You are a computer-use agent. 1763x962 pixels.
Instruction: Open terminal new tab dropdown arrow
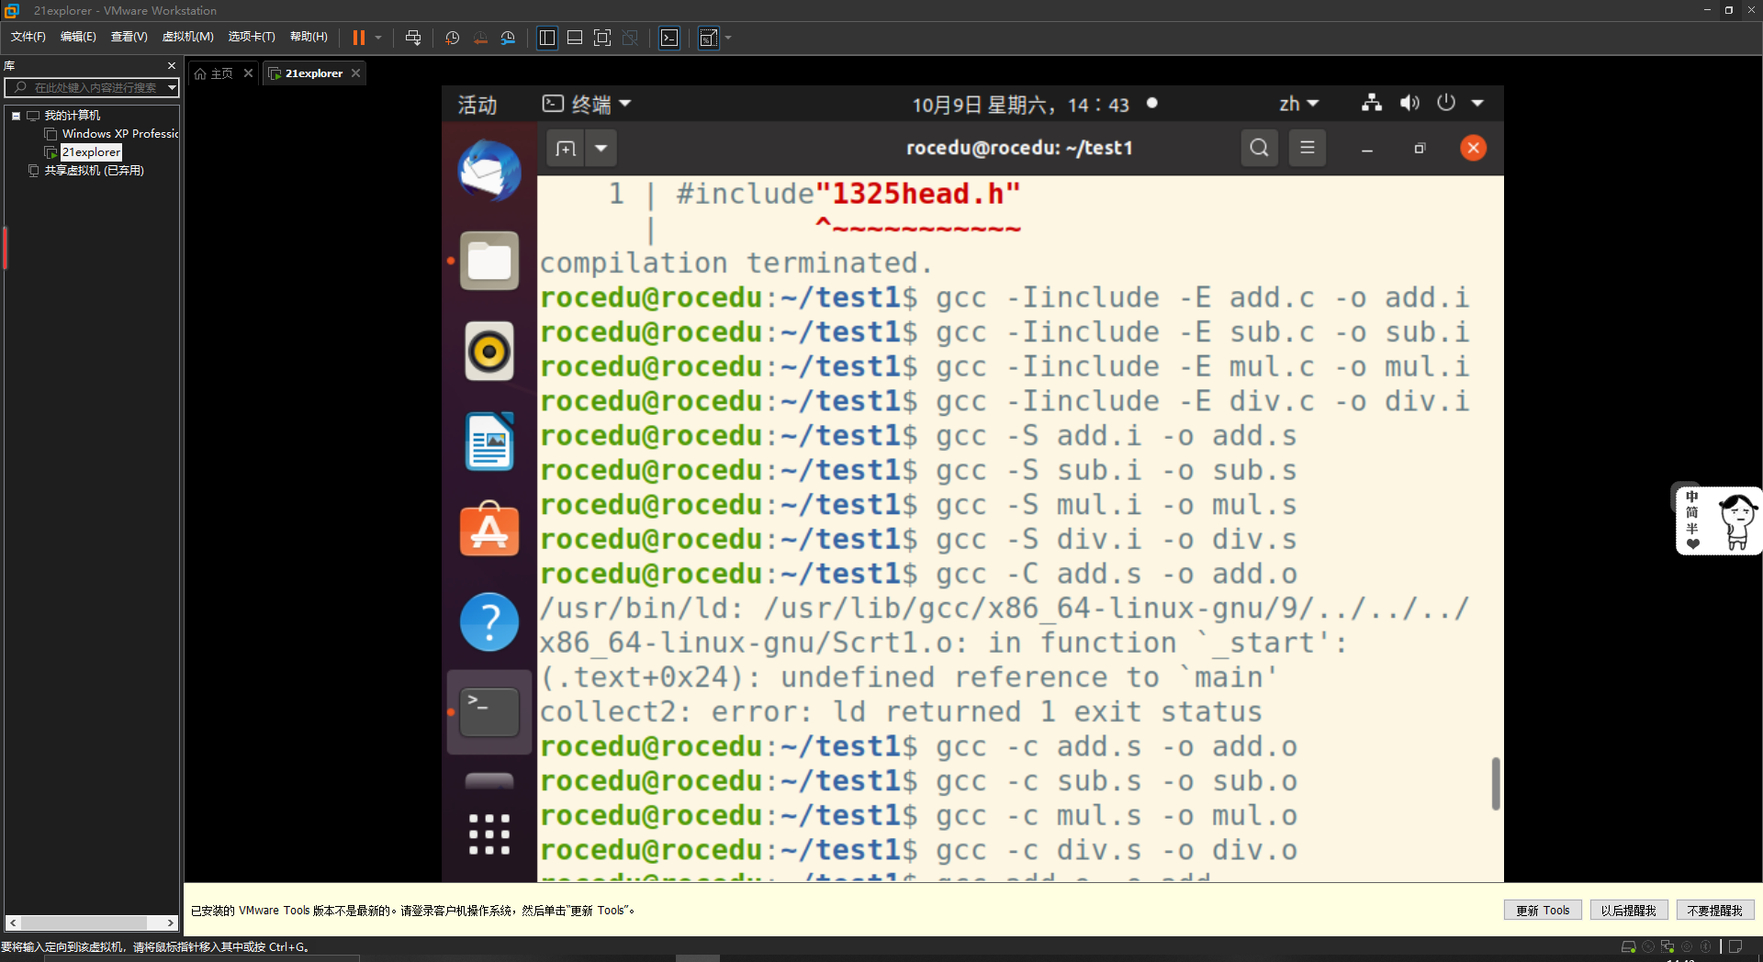[x=601, y=148]
